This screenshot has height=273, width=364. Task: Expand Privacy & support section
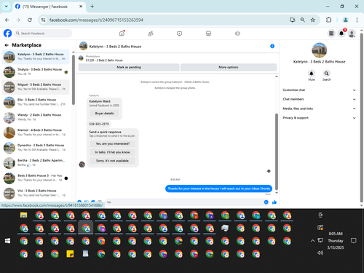(319, 118)
